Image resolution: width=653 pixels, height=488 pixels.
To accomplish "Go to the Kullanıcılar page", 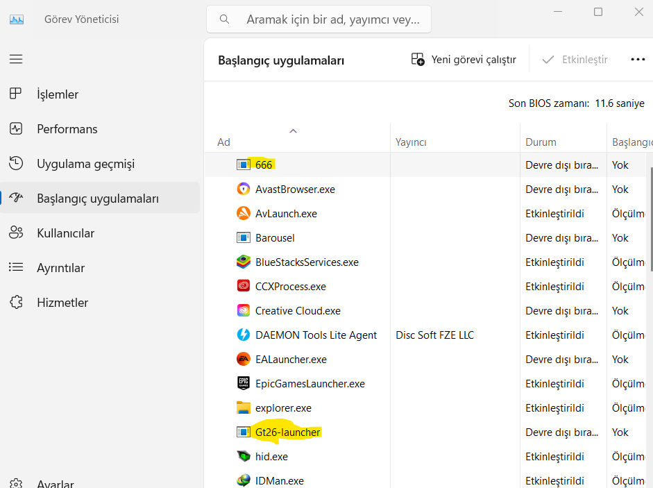I will (x=100, y=233).
